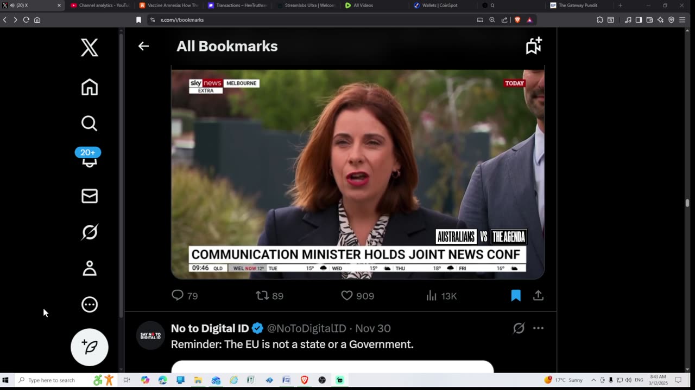
Task: Open Messages envelope icon
Action: click(90, 196)
